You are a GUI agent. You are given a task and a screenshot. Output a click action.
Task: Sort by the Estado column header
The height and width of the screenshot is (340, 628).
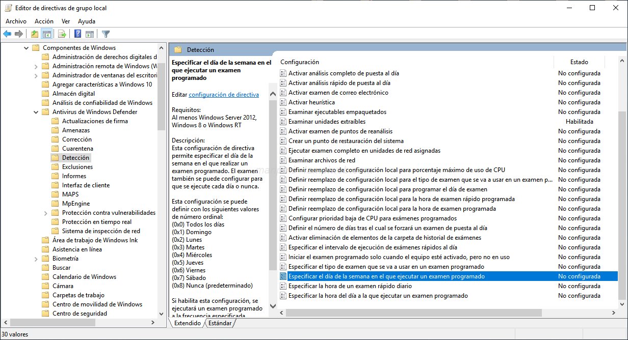pyautogui.click(x=579, y=62)
